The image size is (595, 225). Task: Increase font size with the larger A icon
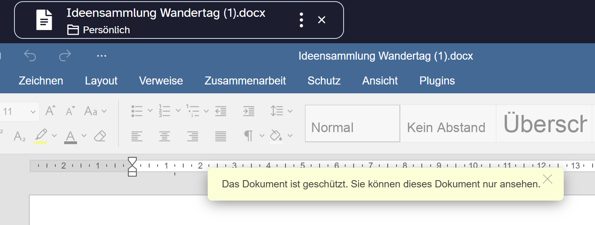pyautogui.click(x=51, y=111)
